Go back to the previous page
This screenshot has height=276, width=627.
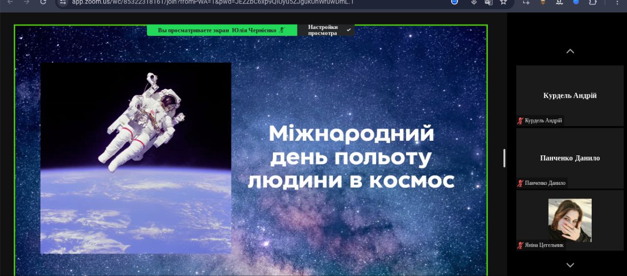point(11,2)
